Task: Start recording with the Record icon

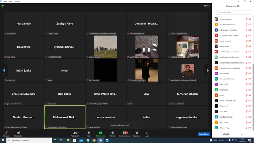Action: (112, 133)
